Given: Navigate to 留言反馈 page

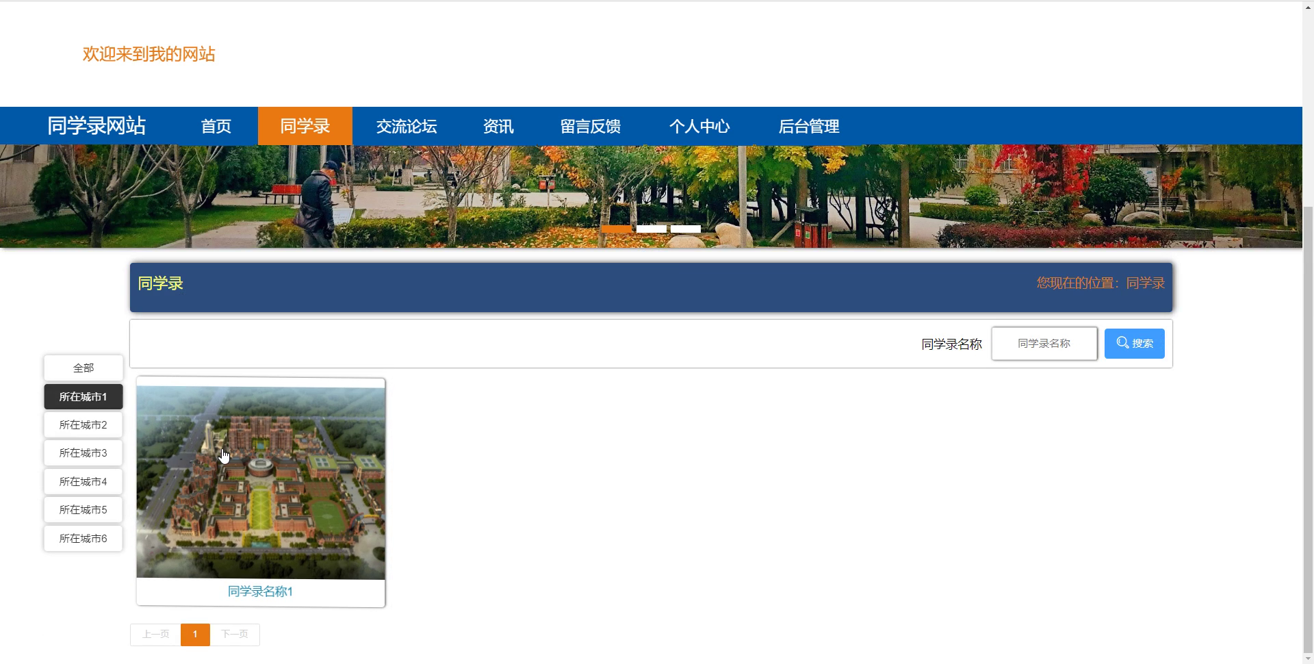Looking at the screenshot, I should click(x=591, y=126).
